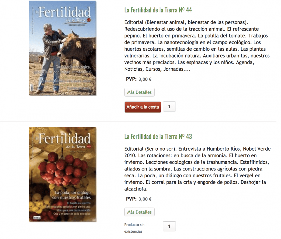281x239 pixels.
Task: Click the barcode on the Nº 43 cover
Action: click(37, 218)
